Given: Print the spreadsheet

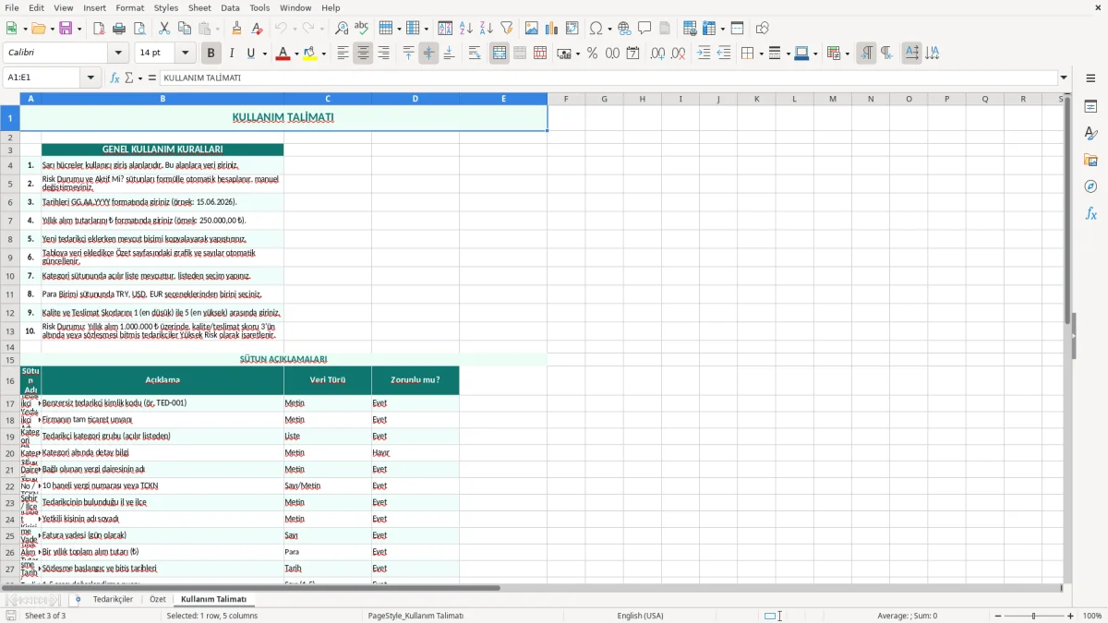Looking at the screenshot, I should (119, 29).
